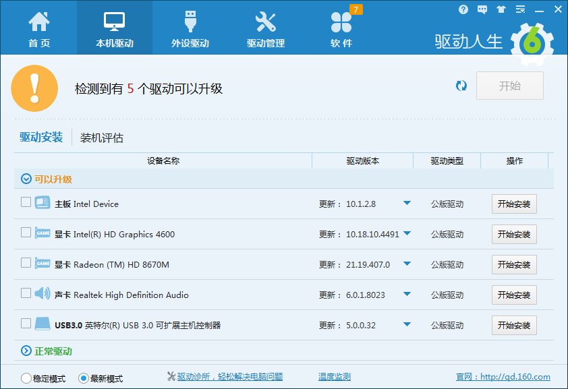The image size is (568, 389).
Task: Switch to the 本机驱动 tab
Action: (x=115, y=29)
